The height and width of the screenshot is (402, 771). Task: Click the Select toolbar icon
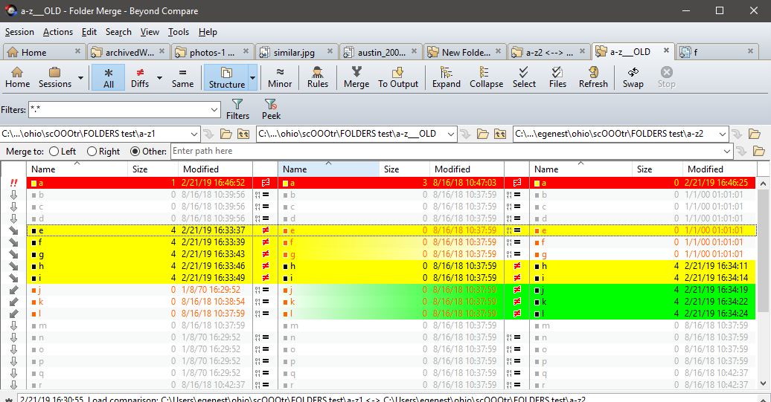[x=524, y=77]
